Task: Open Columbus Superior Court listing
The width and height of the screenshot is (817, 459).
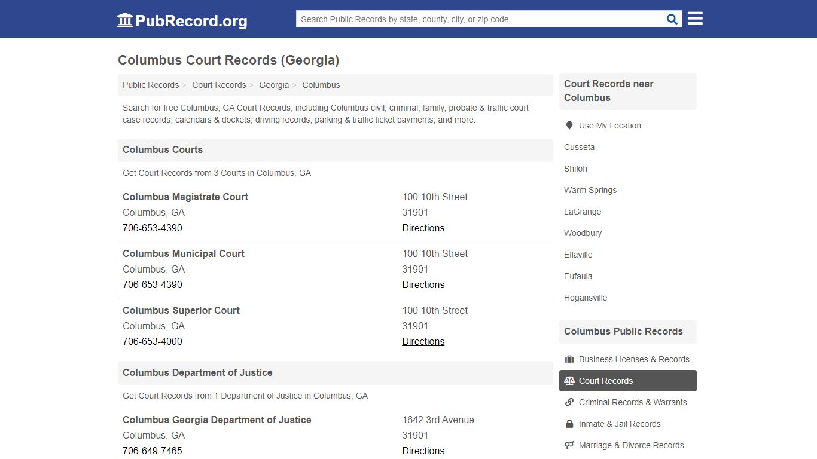Action: coord(181,310)
